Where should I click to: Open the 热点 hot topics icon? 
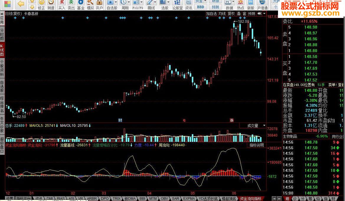(240, 2)
